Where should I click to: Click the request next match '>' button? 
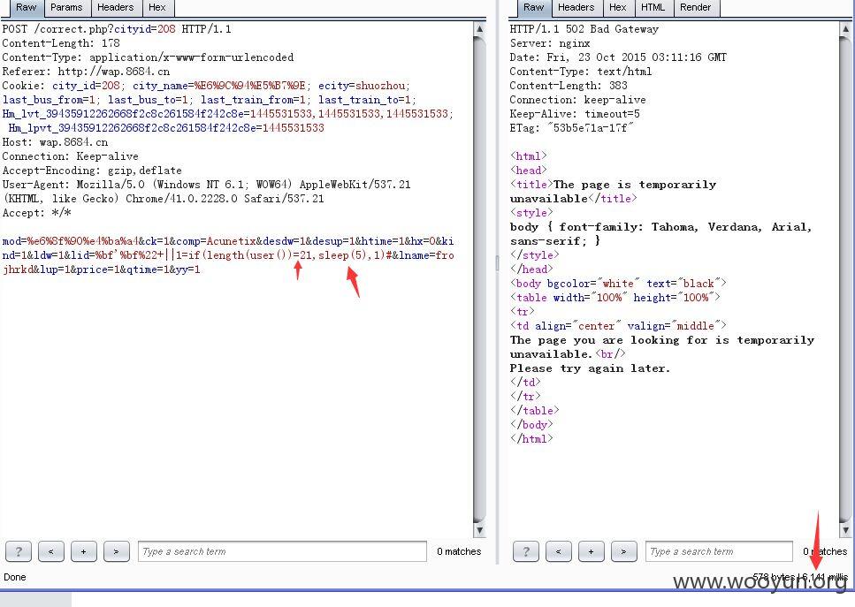(116, 551)
